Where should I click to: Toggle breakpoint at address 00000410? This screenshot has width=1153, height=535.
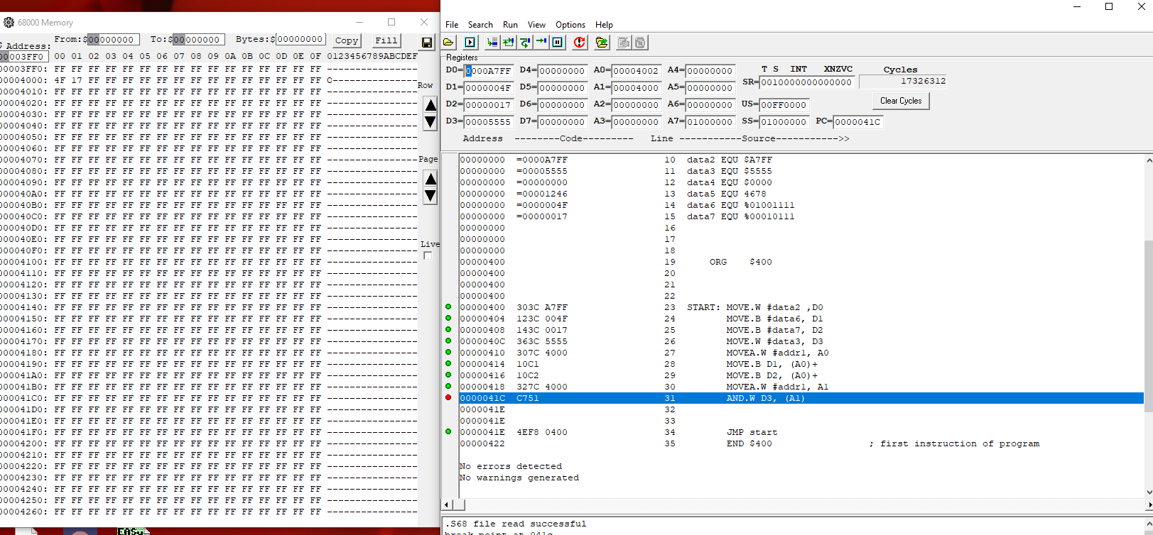tap(448, 353)
